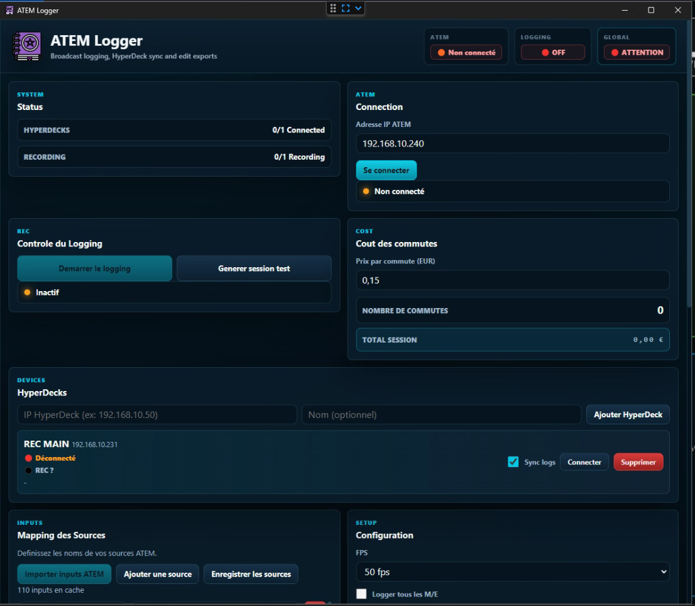Click the grid dots icon in title bar
The height and width of the screenshot is (606, 695).
[333, 8]
